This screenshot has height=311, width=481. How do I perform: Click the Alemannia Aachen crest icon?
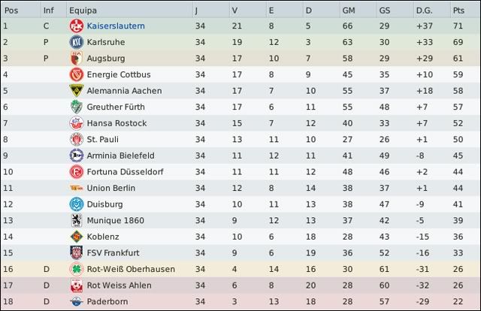point(75,91)
